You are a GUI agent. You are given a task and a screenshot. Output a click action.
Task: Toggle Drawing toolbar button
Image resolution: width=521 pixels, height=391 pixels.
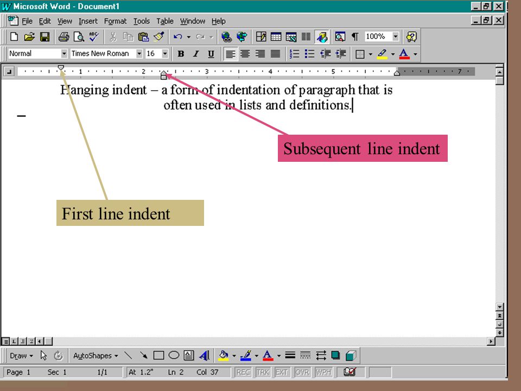click(x=322, y=36)
